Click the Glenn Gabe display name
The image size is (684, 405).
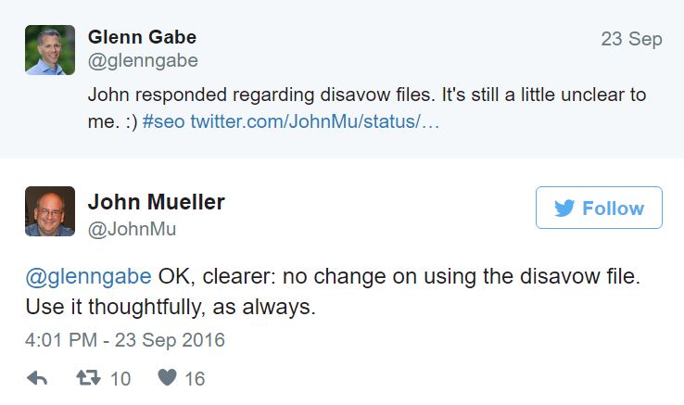(142, 37)
